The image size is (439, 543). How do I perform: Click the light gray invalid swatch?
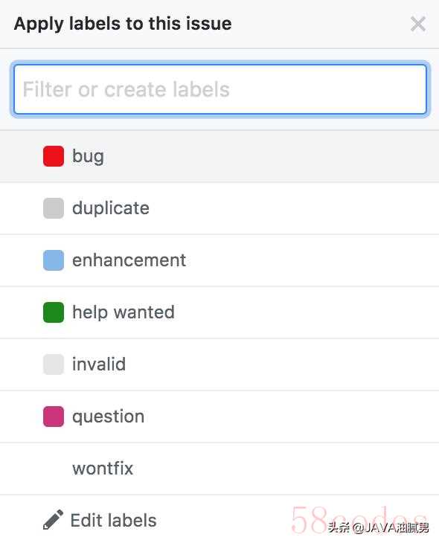(54, 364)
